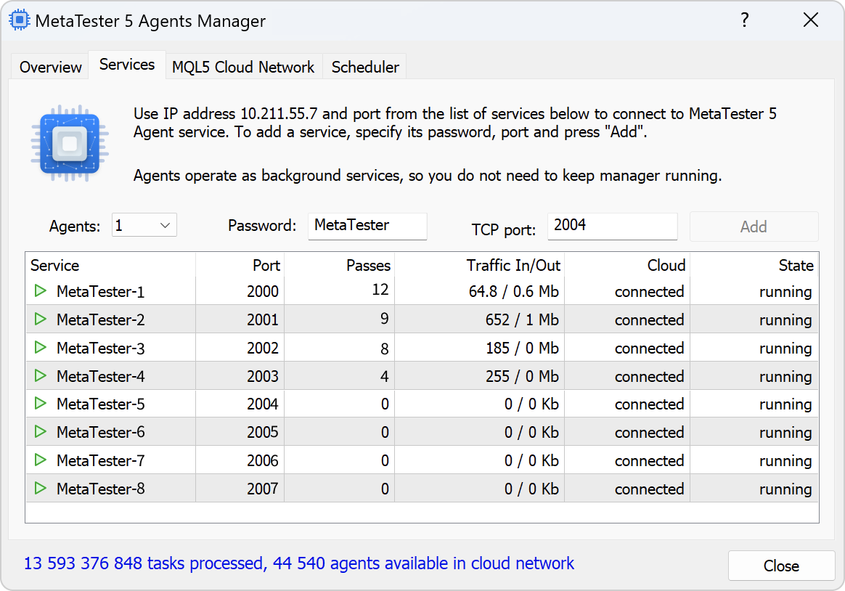Click MetaTester-6 cloud status connected
845x591 pixels.
[x=650, y=432]
